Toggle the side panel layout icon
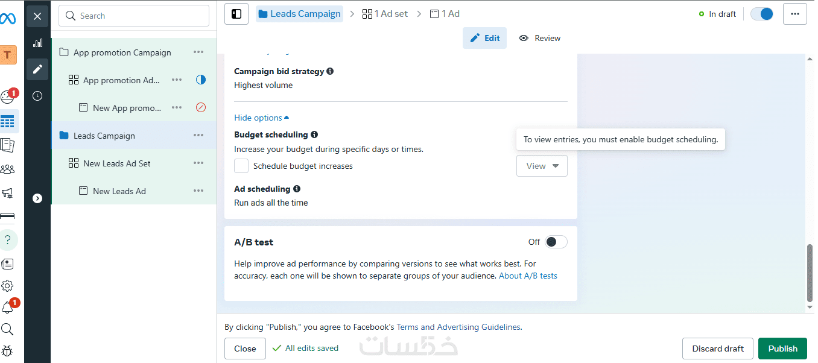Screen dimensions: 818x363 click(x=236, y=14)
